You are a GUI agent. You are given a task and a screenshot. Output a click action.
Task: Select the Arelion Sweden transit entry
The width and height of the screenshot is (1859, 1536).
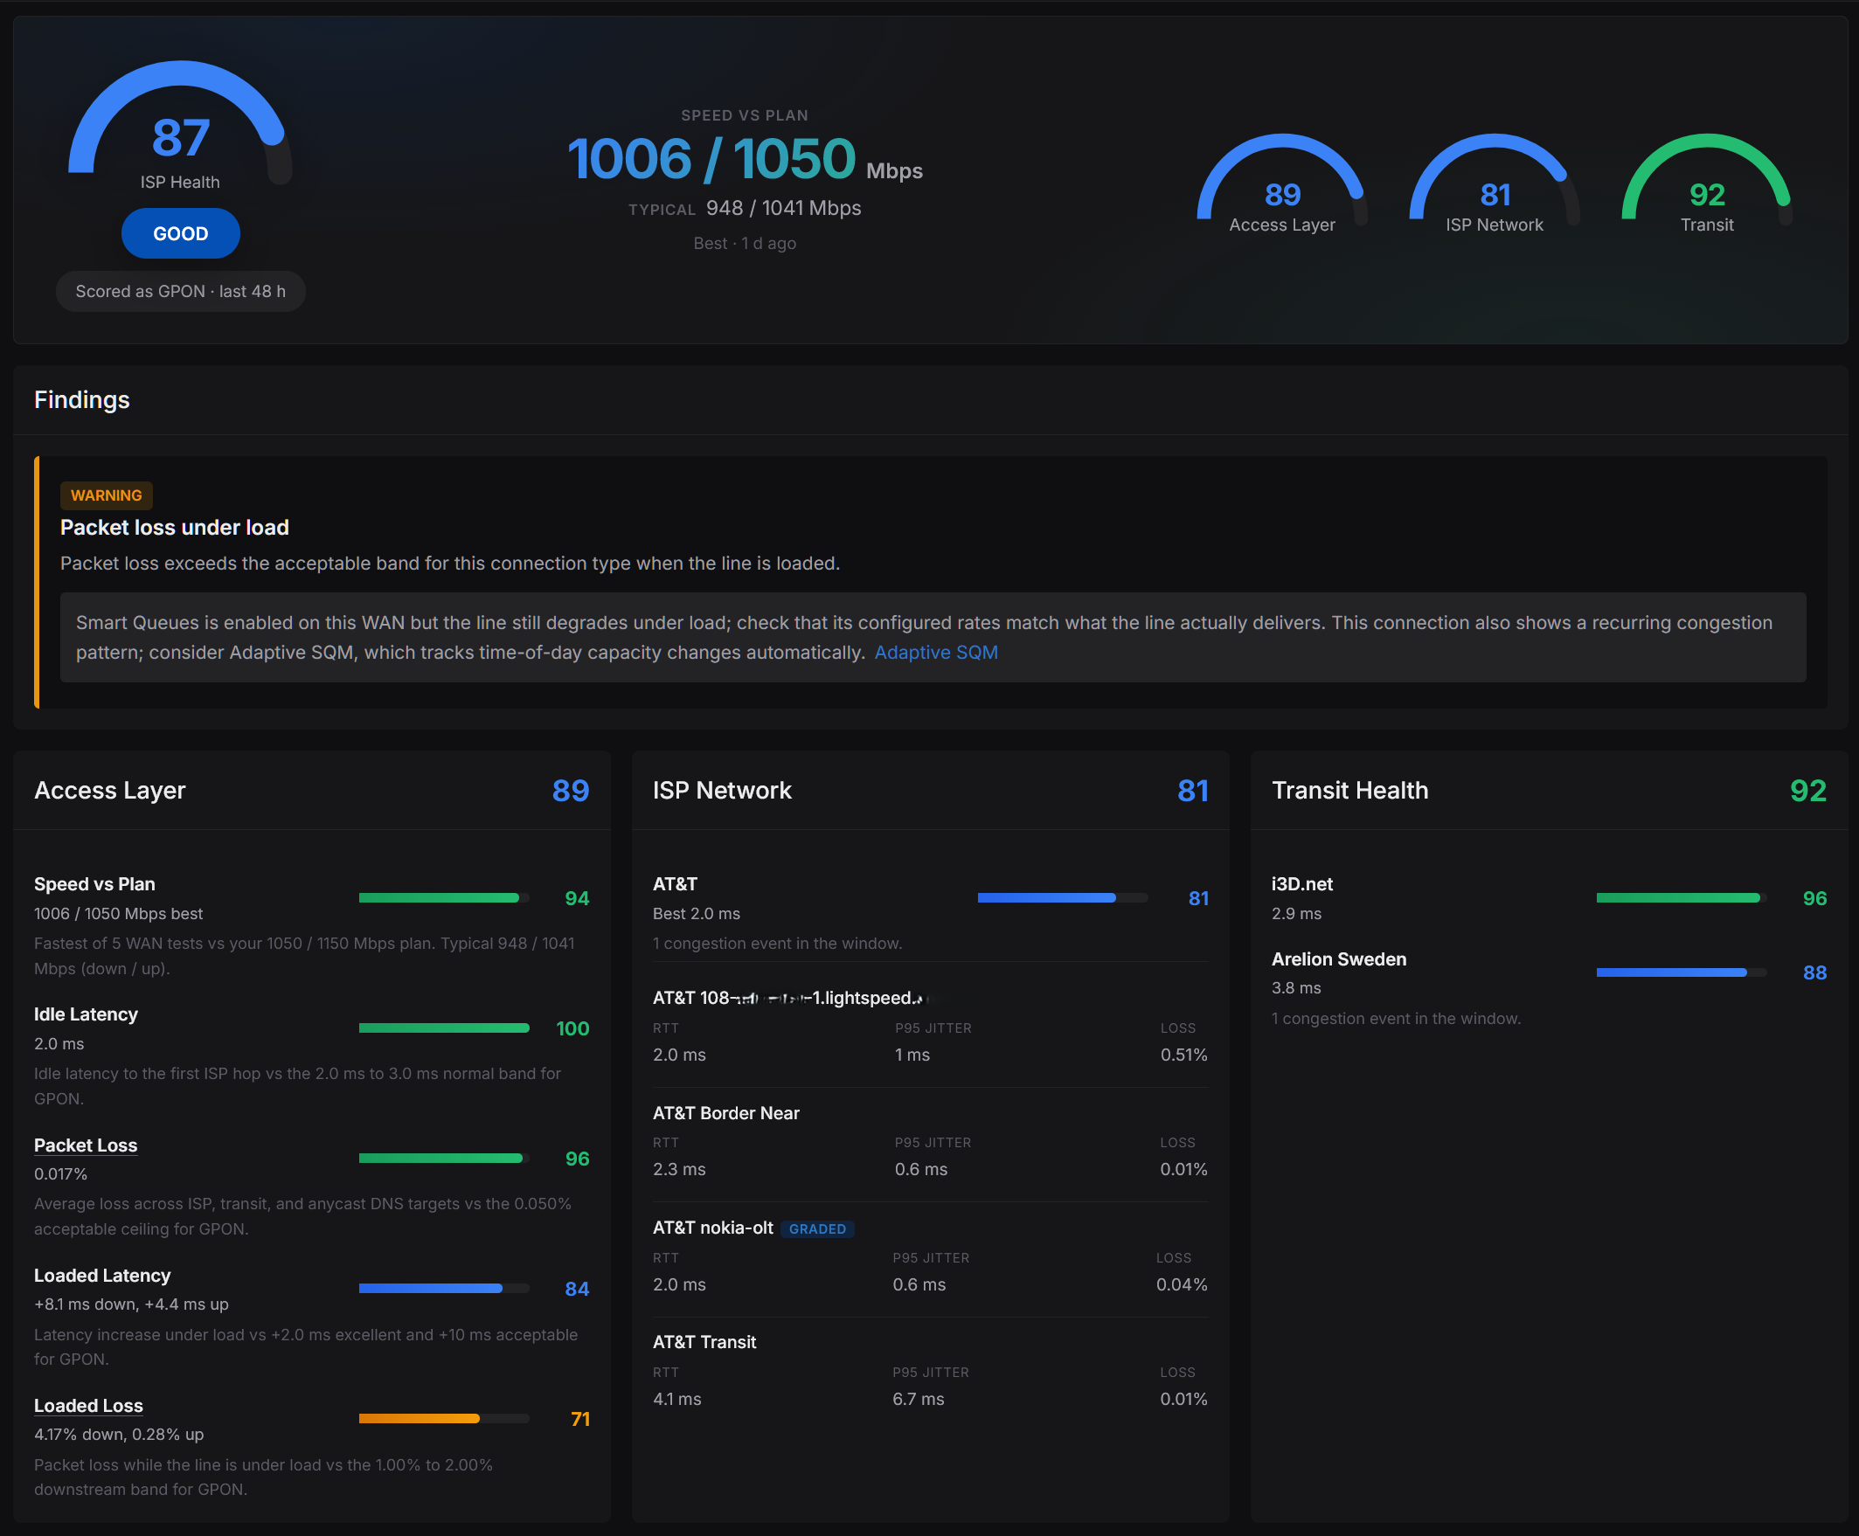[1549, 987]
